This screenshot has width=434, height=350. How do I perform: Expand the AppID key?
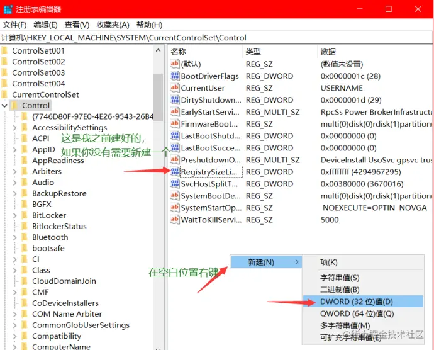[x=14, y=149]
